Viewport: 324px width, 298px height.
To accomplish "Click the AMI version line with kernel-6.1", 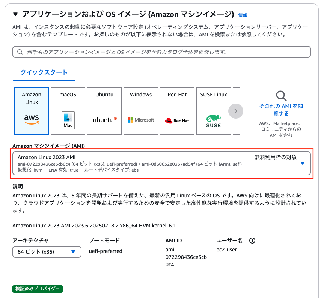I will pyautogui.click(x=94, y=226).
